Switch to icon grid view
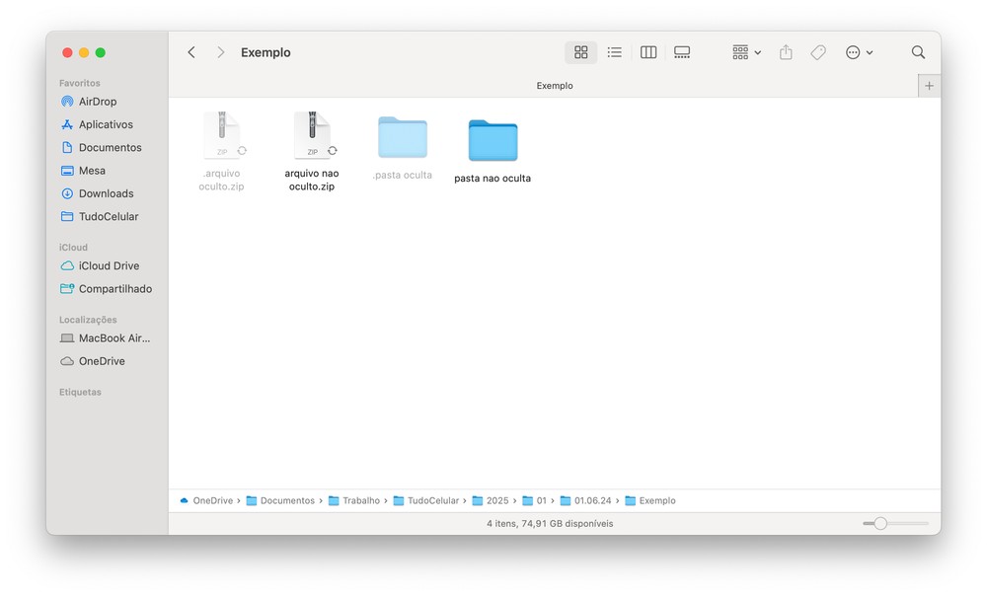Screen dimensions: 987x596 pos(580,52)
